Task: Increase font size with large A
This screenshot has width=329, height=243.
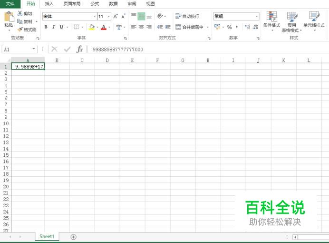Action: coord(116,16)
